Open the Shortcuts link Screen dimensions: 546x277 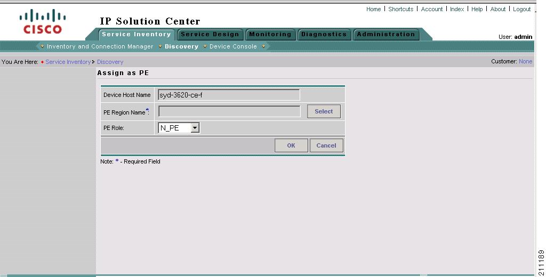pos(401,10)
